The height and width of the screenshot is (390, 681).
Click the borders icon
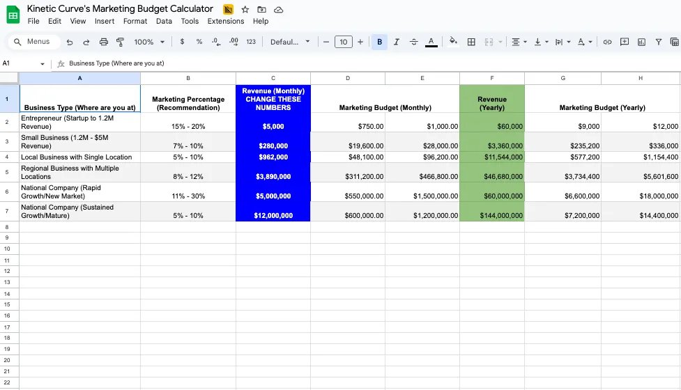[471, 42]
